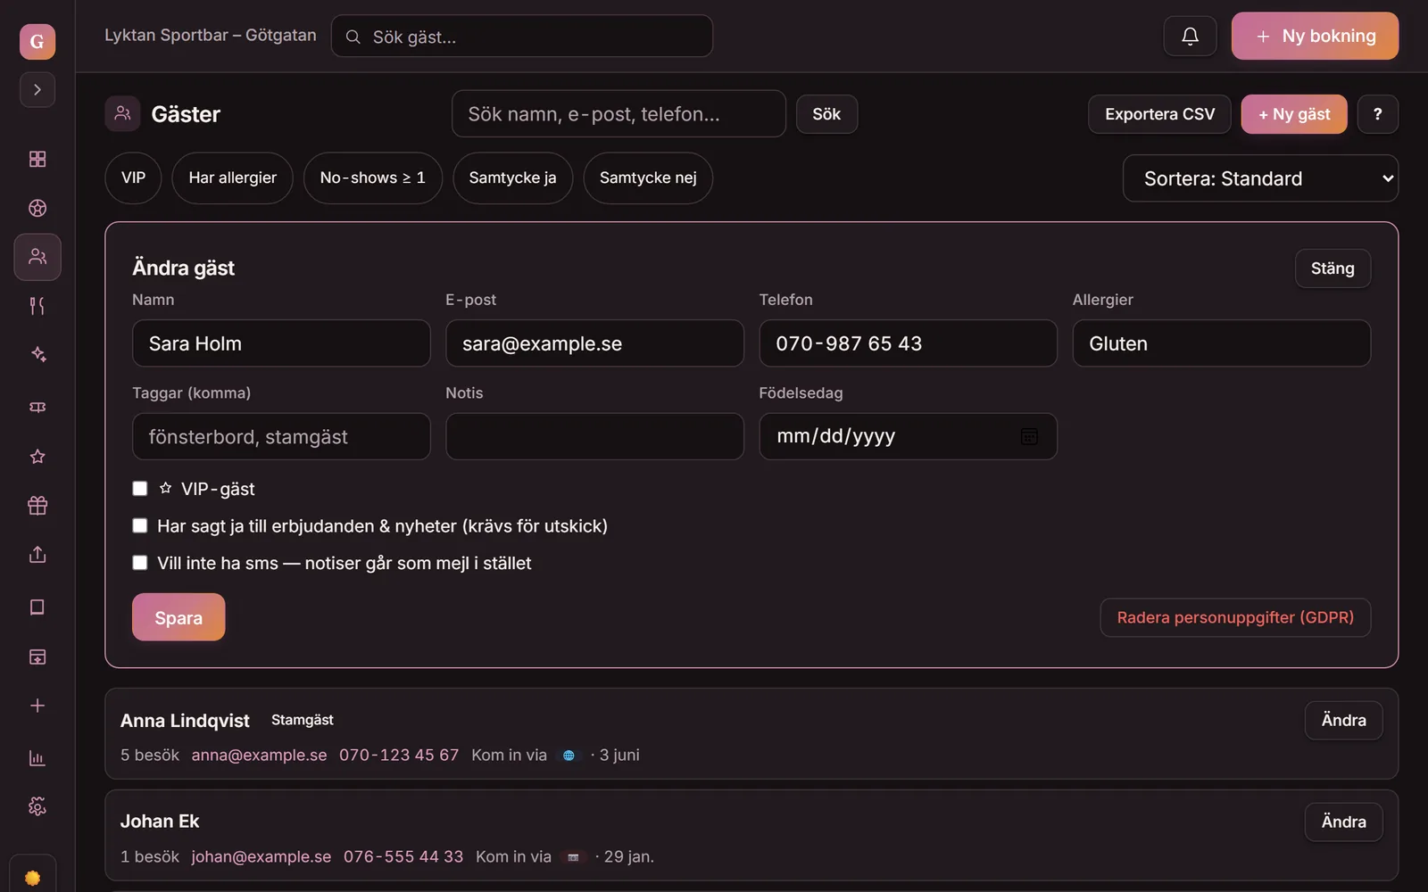Open the star sidebar icon

click(37, 457)
